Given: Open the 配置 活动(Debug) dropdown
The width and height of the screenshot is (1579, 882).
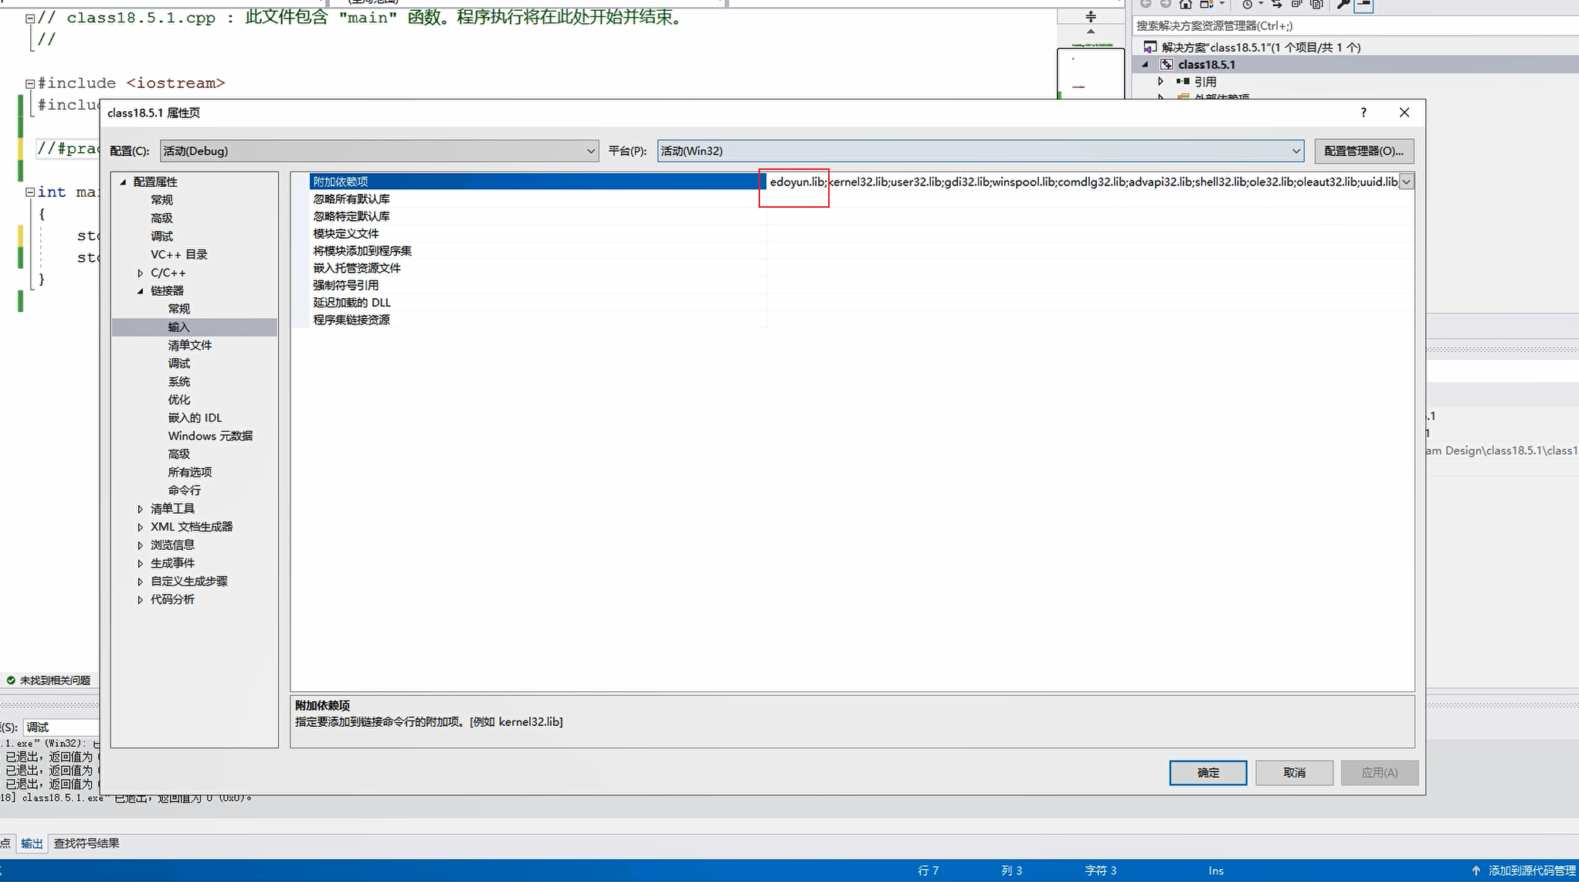Looking at the screenshot, I should [591, 151].
